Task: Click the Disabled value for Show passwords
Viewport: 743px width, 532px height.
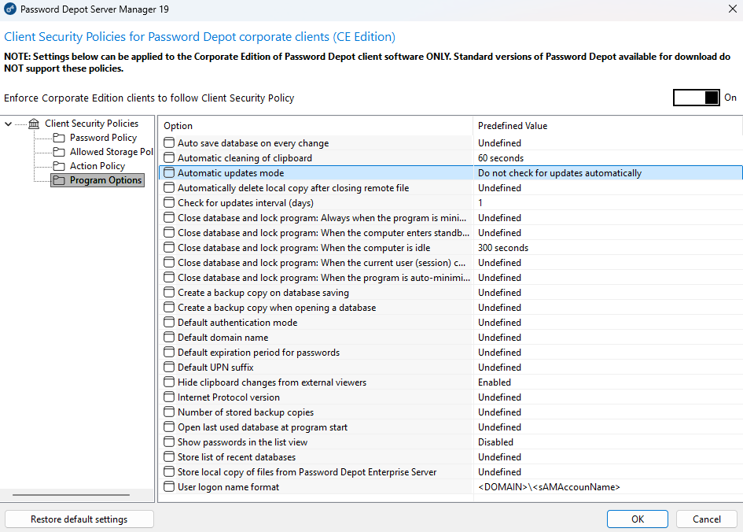Action: [x=495, y=442]
